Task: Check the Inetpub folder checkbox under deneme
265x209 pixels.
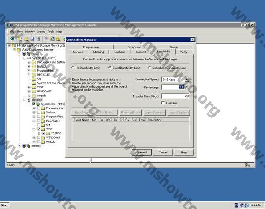Action: point(39,112)
